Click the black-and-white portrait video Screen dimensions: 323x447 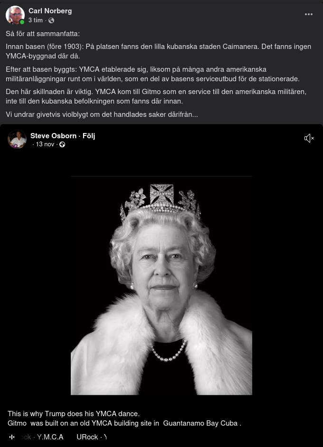pyautogui.click(x=161, y=285)
